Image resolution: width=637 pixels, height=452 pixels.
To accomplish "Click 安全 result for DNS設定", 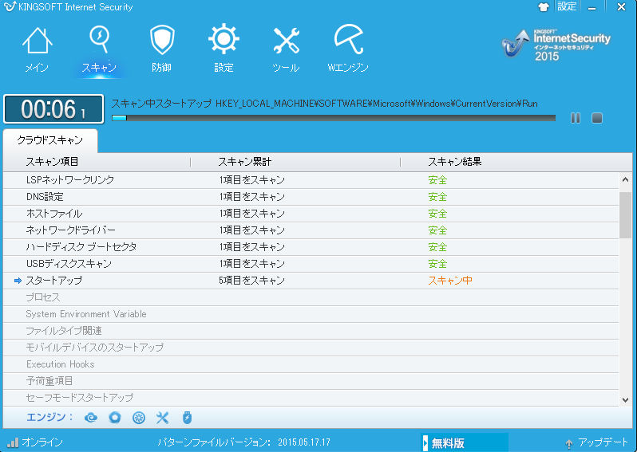I will [437, 197].
